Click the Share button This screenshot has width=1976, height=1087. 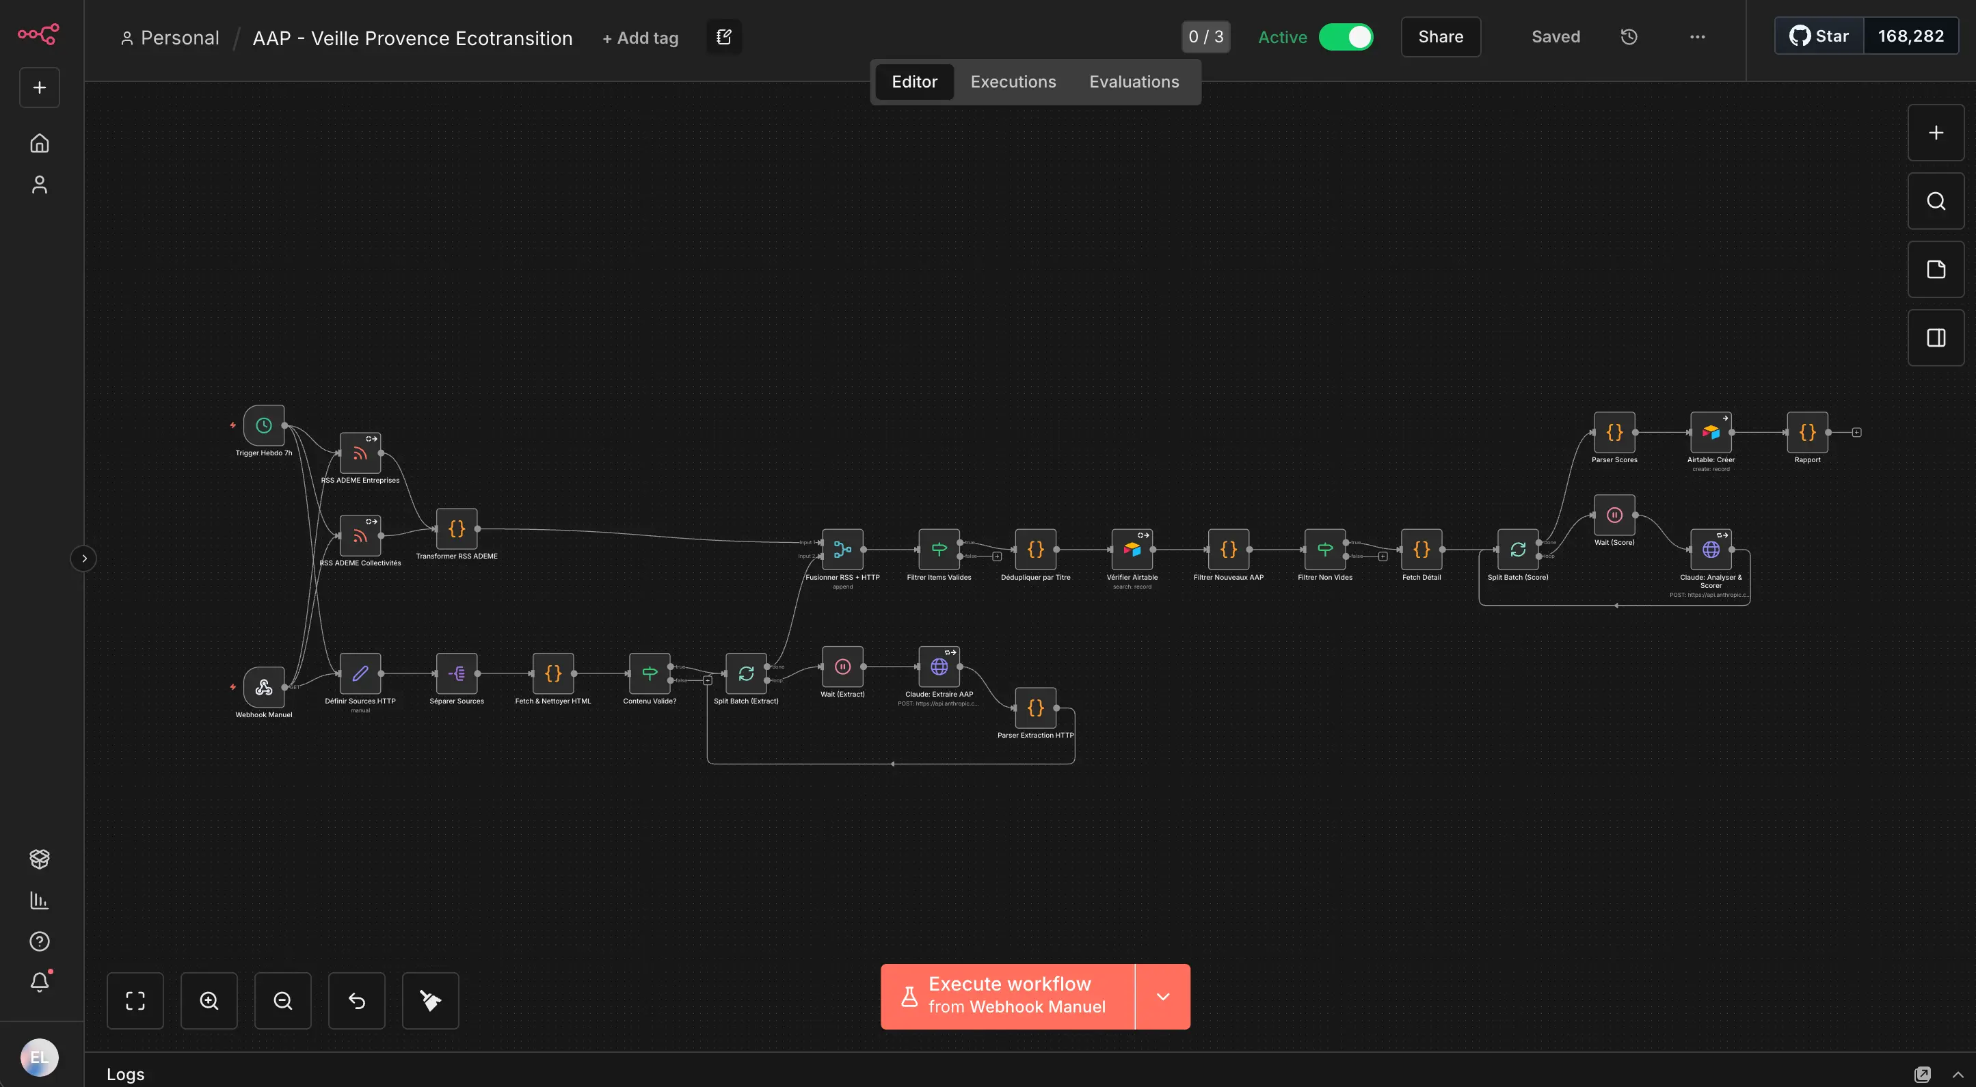[1440, 37]
